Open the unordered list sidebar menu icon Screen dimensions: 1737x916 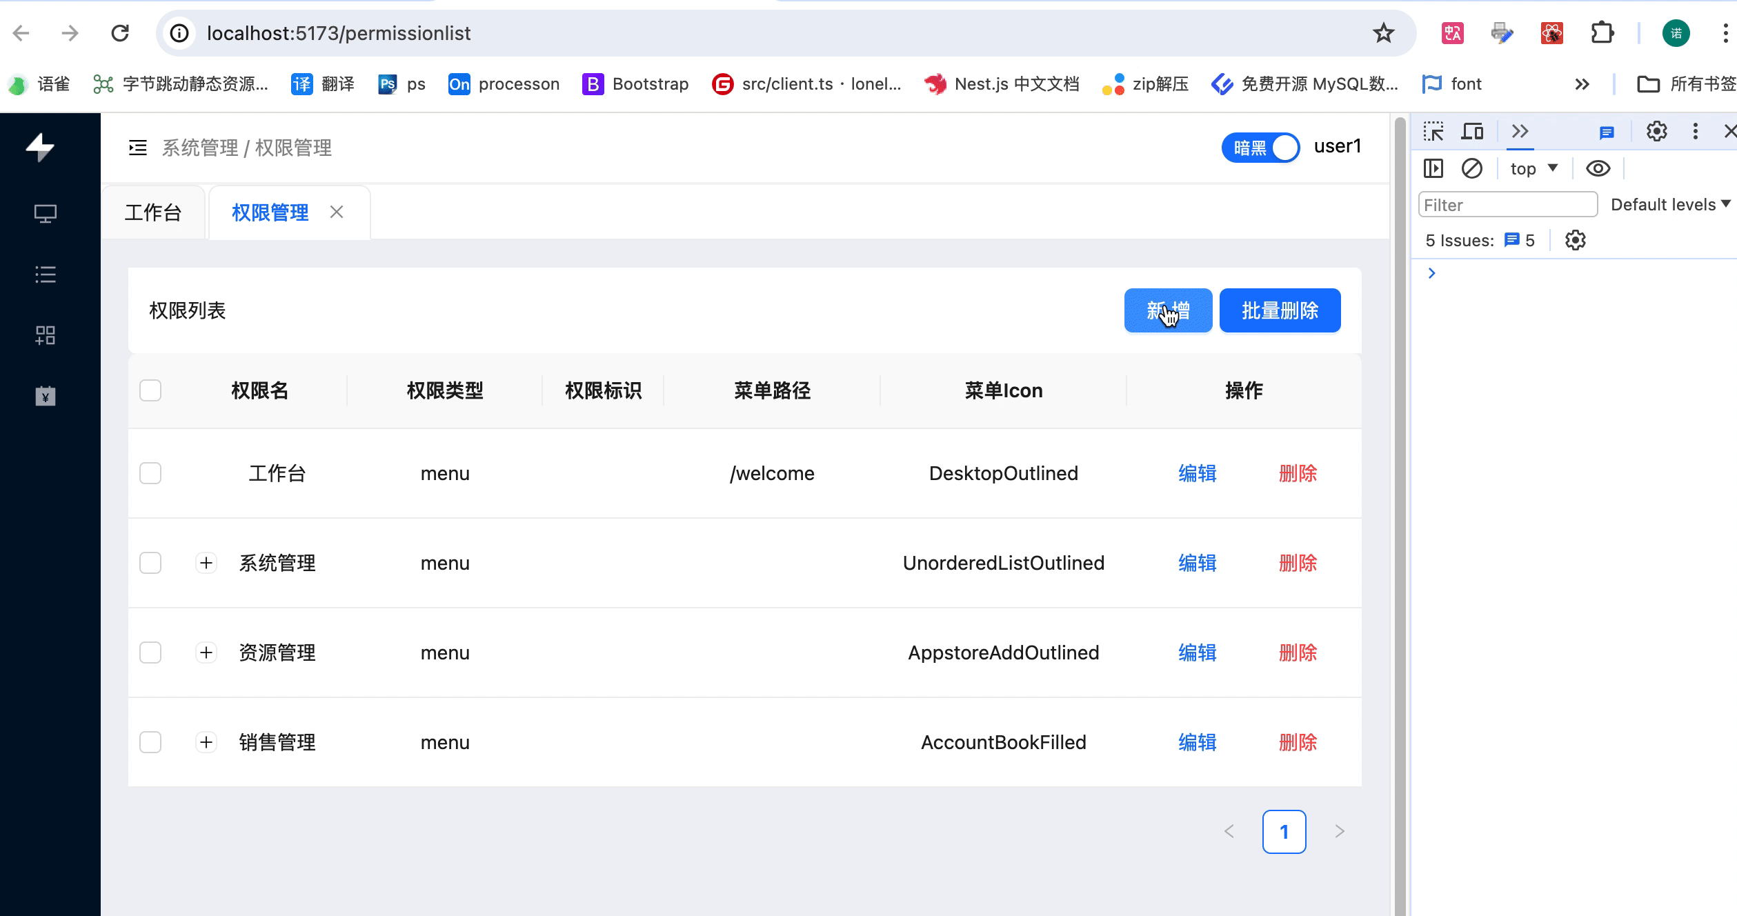click(46, 275)
